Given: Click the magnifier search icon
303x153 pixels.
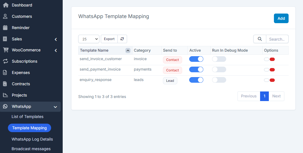Looking at the screenshot, I should pyautogui.click(x=260, y=39).
